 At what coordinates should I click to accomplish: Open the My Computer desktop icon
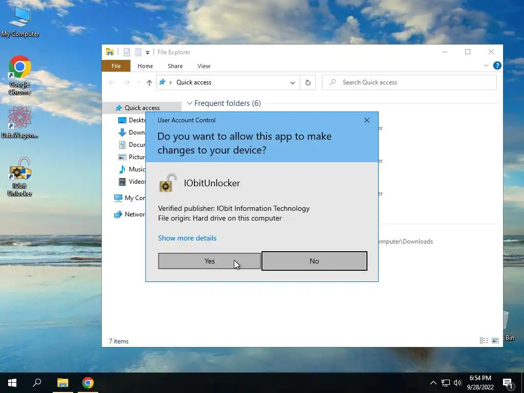tap(20, 21)
